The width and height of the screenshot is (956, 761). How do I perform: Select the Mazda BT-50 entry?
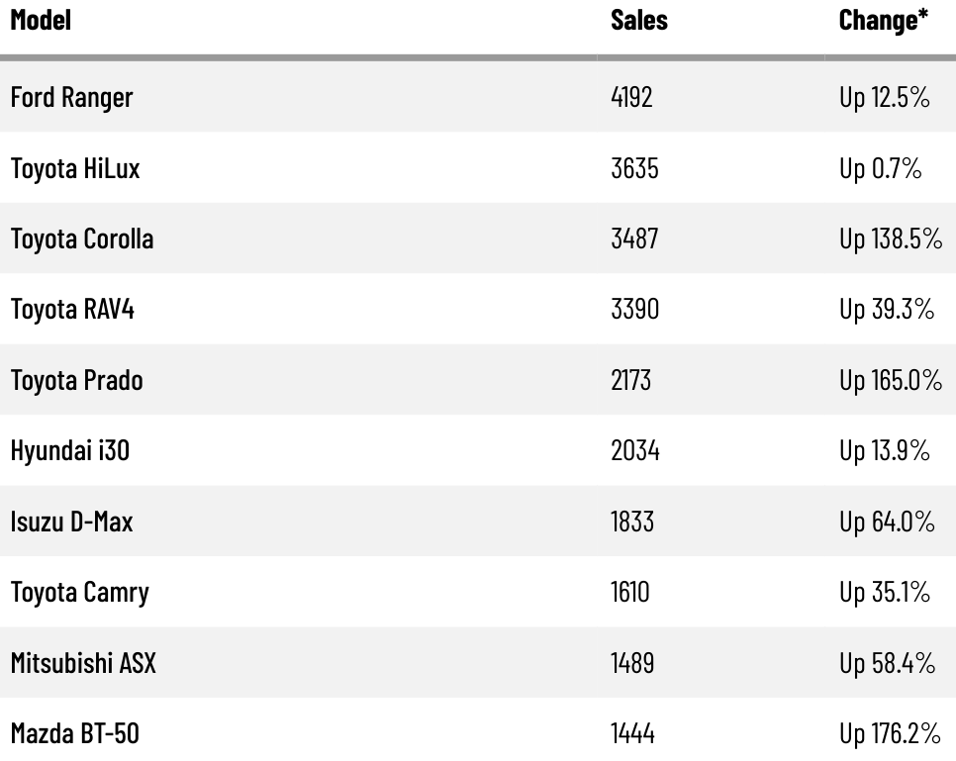point(75,733)
